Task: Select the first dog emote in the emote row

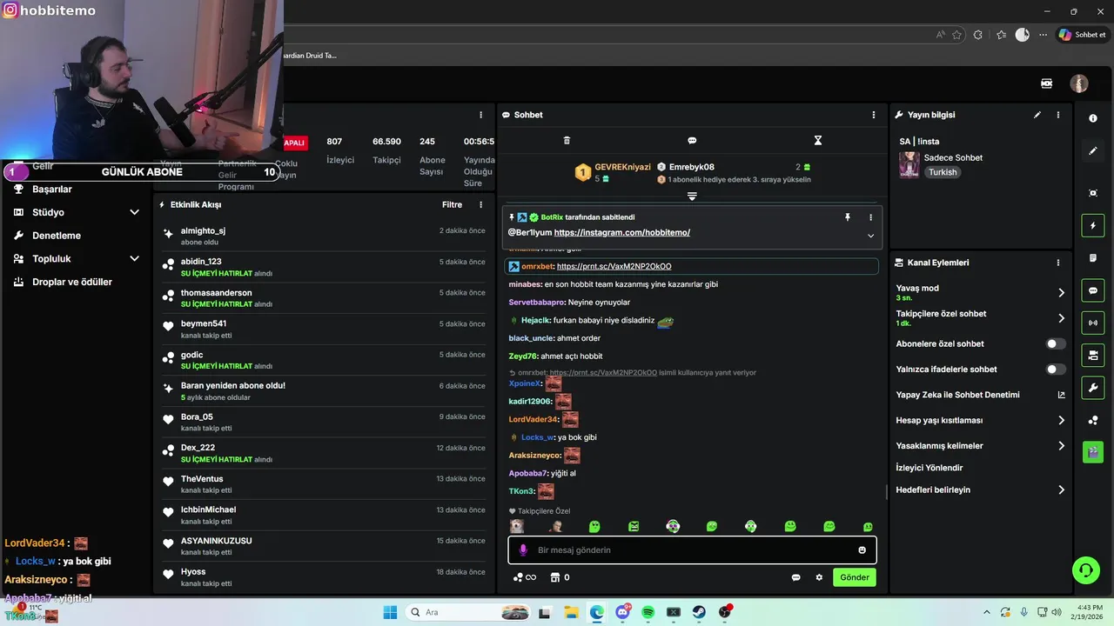Action: pos(517,526)
